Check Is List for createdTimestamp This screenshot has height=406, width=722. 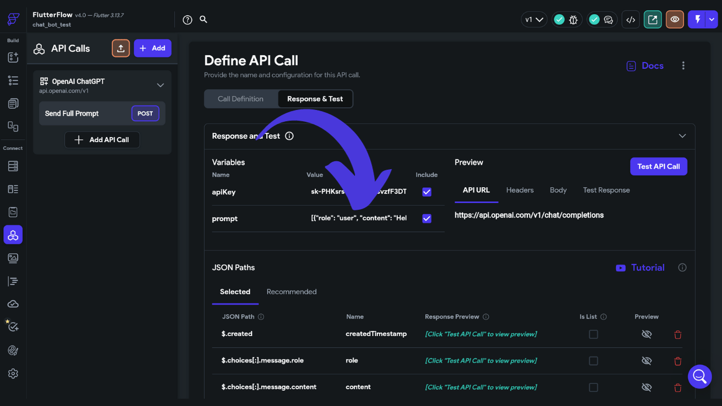coord(593,334)
